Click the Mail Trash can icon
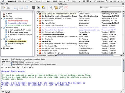Screen dimensions: 125x93 (4, 48)
